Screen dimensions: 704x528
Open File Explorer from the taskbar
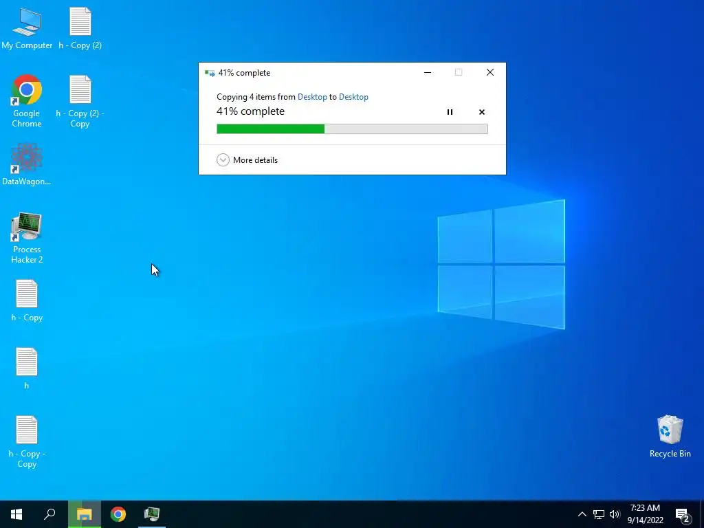click(84, 514)
